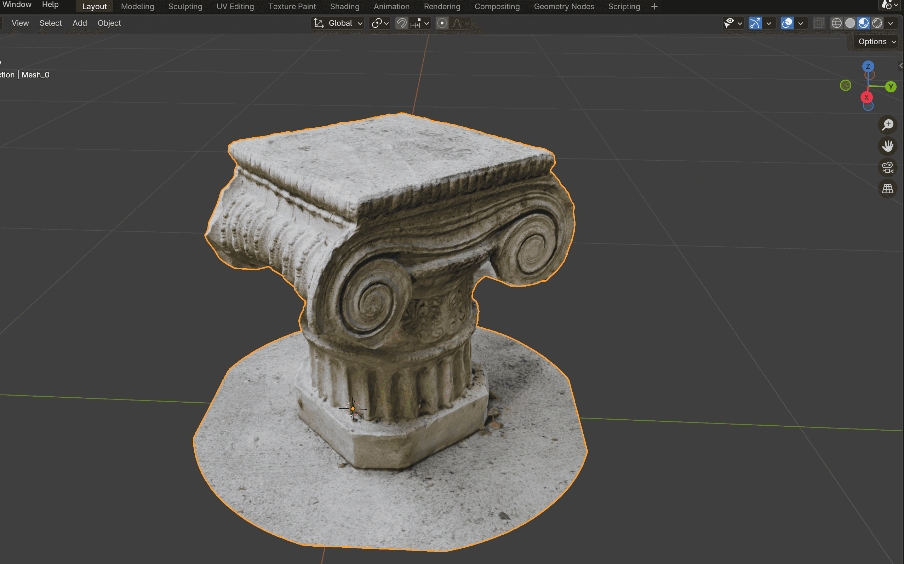
Task: Select Material Preview shading sphere
Action: (863, 23)
